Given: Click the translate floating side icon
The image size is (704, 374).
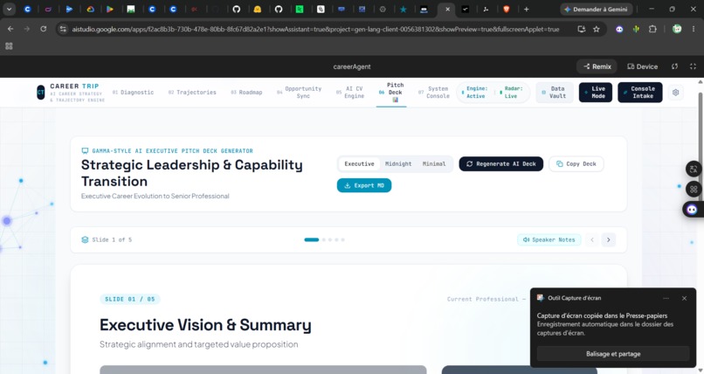Looking at the screenshot, I should tap(694, 169).
